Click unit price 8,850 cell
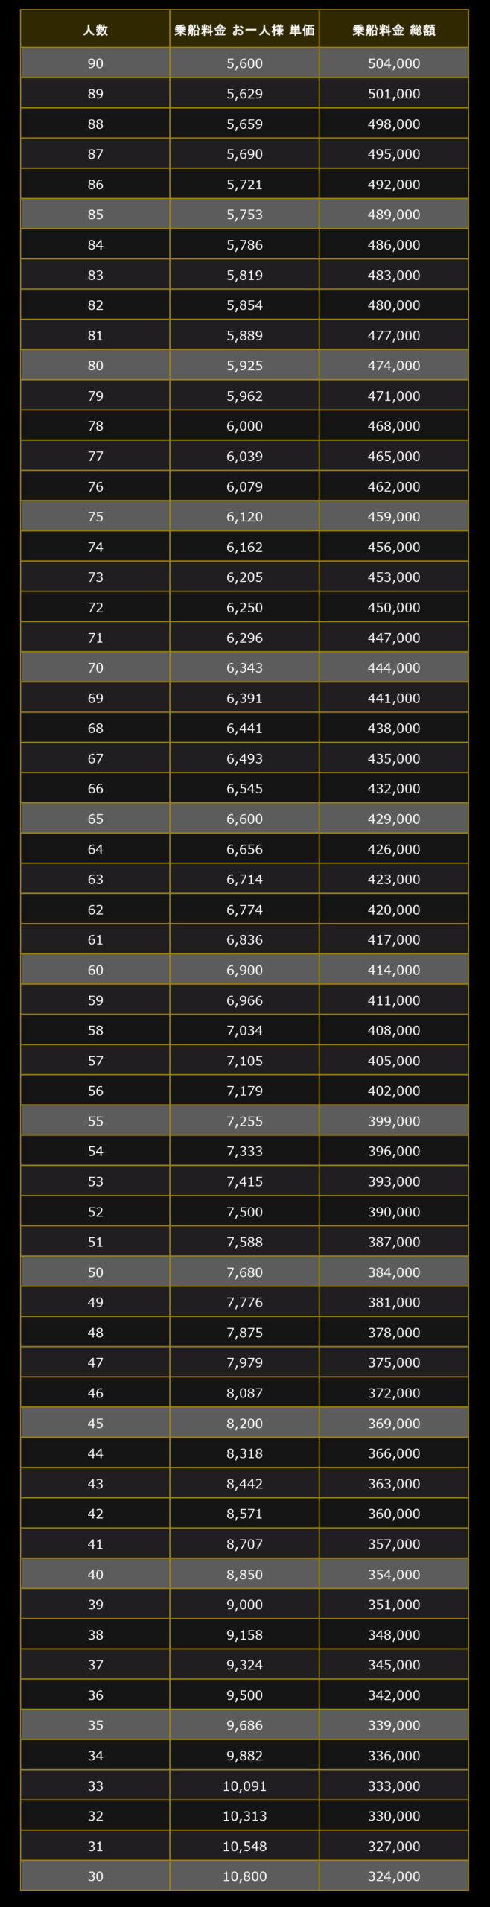Screen dimensions: 490x1907 tap(244, 1574)
